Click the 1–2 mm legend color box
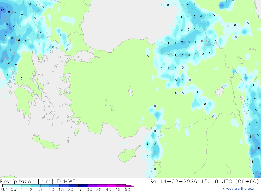Image resolution: width=261 pixels, height=191 pixels. [x=26, y=186]
